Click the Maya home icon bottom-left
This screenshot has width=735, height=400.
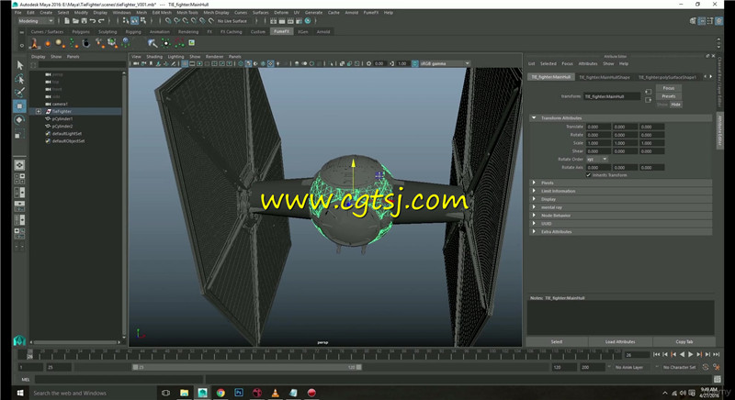coord(19,340)
